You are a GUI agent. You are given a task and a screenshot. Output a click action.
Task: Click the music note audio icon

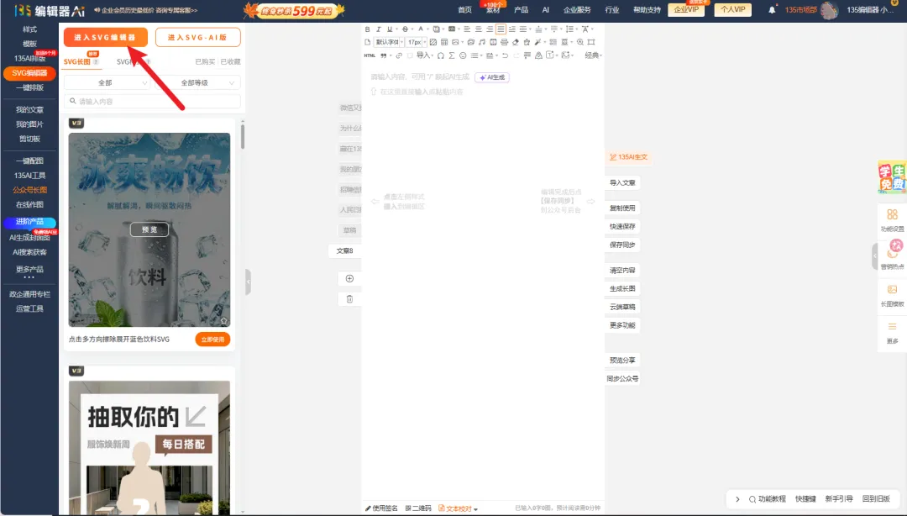(x=482, y=42)
